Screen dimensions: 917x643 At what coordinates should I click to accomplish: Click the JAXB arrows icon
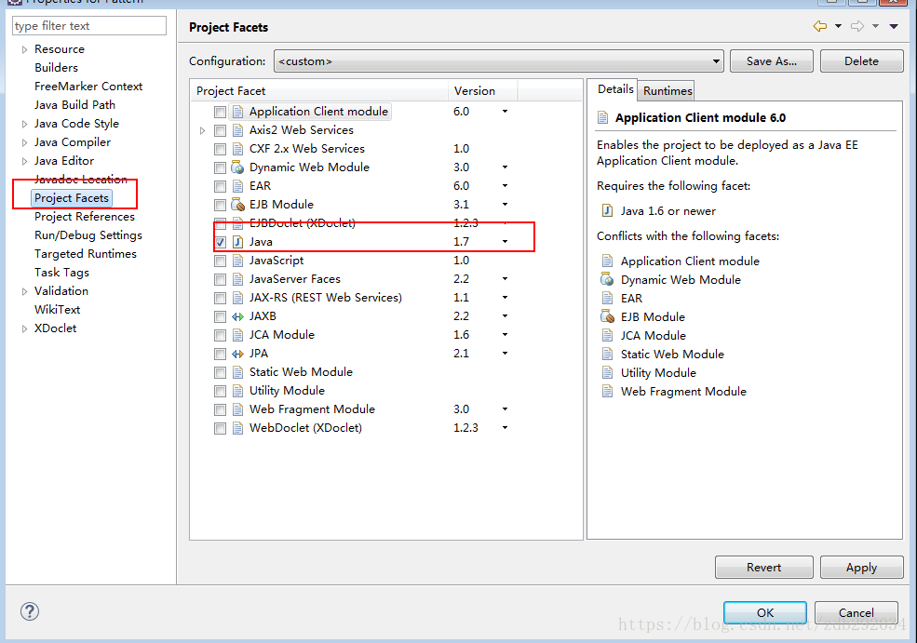coord(237,316)
